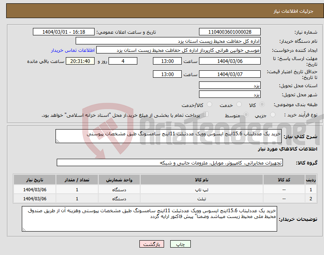Select the خدمت radio button
The width and height of the screenshot is (324, 255).
tap(239, 104)
